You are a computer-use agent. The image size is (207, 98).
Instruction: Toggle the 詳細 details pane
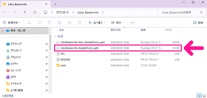[x=198, y=23]
